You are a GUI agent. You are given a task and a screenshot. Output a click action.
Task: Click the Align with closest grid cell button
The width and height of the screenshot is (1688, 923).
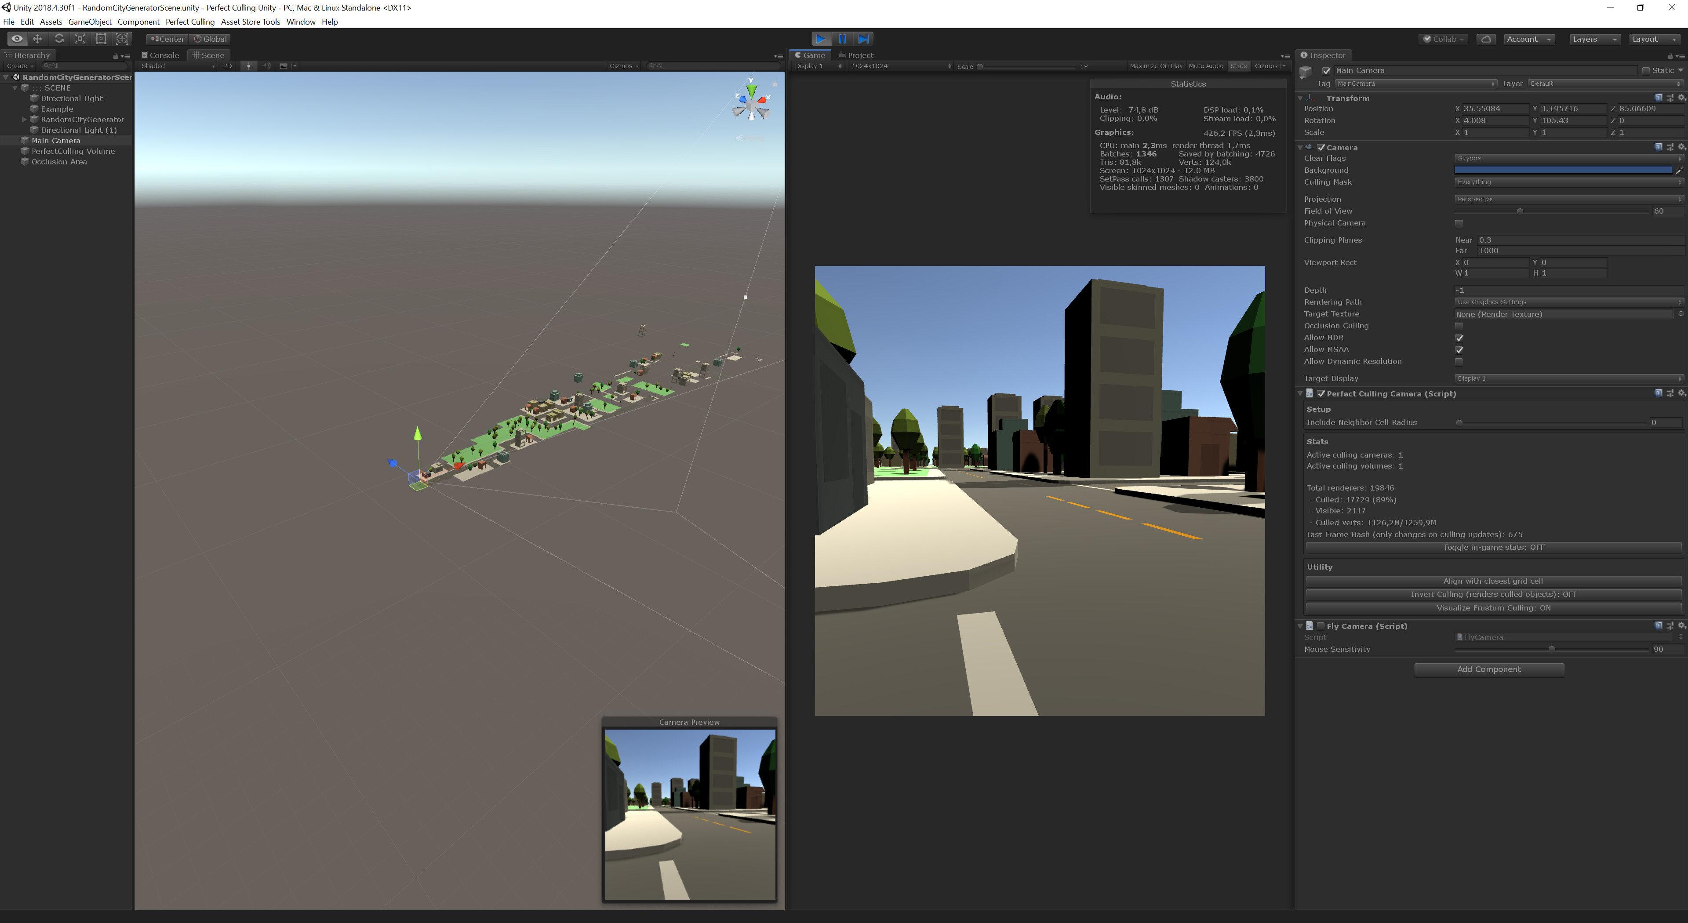coord(1493,581)
